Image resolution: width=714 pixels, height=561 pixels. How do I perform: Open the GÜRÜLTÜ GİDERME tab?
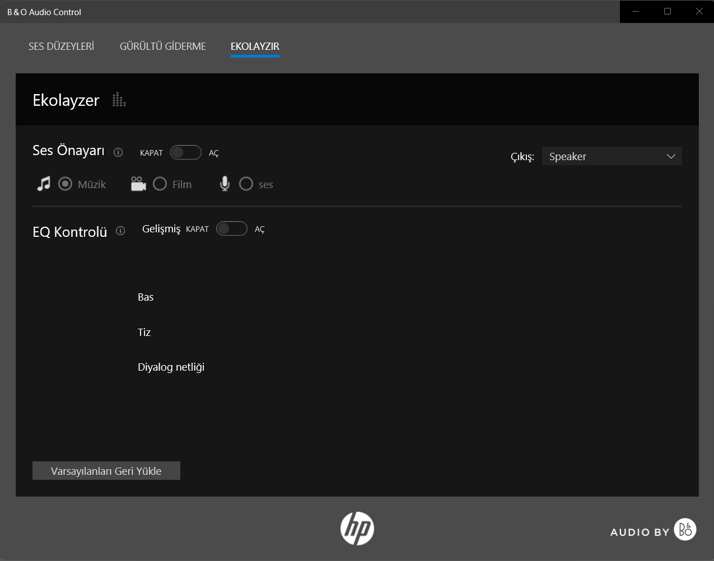pyautogui.click(x=163, y=46)
